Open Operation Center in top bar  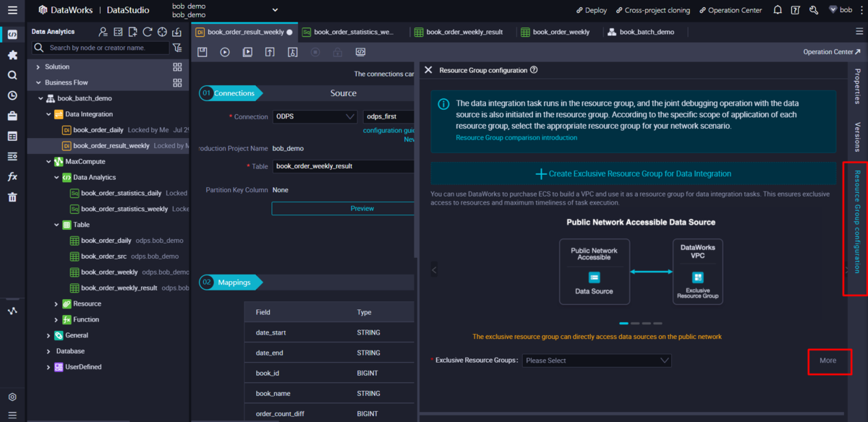tap(730, 10)
